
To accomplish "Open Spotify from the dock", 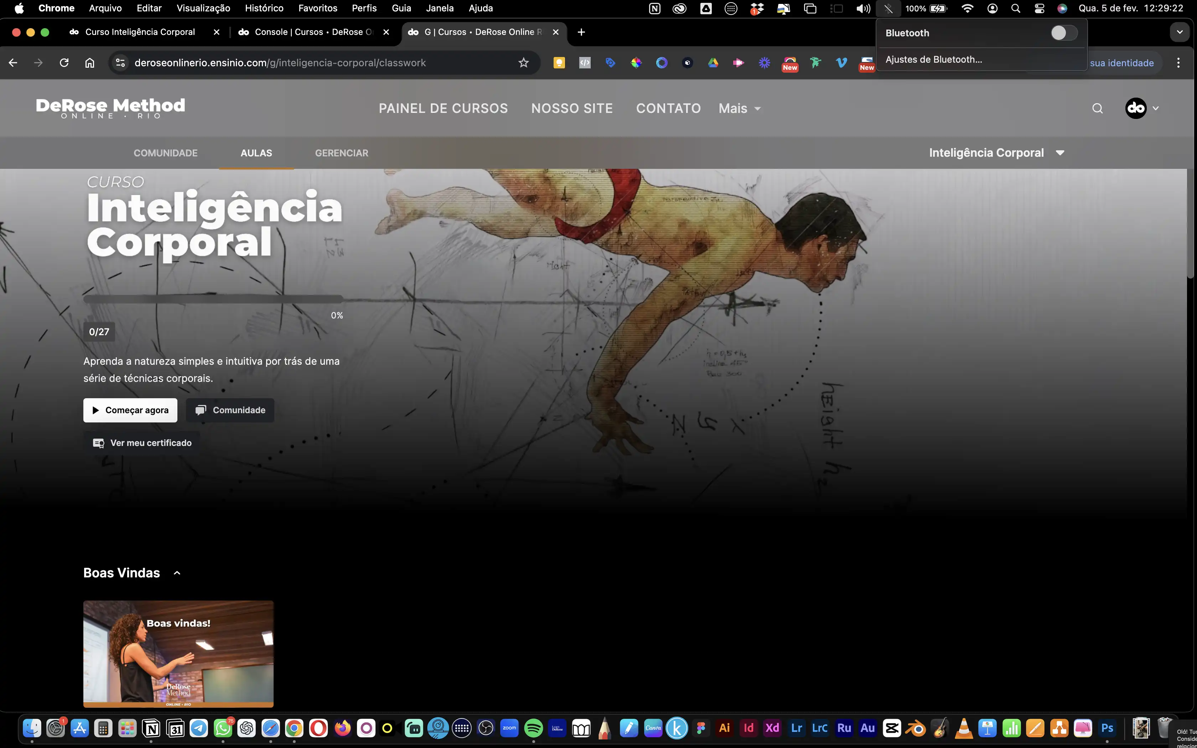I will coord(533,728).
